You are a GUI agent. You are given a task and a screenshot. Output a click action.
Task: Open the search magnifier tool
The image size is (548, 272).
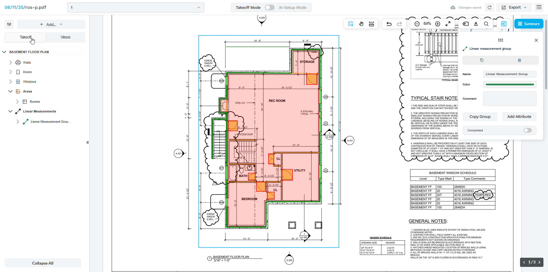click(486, 24)
